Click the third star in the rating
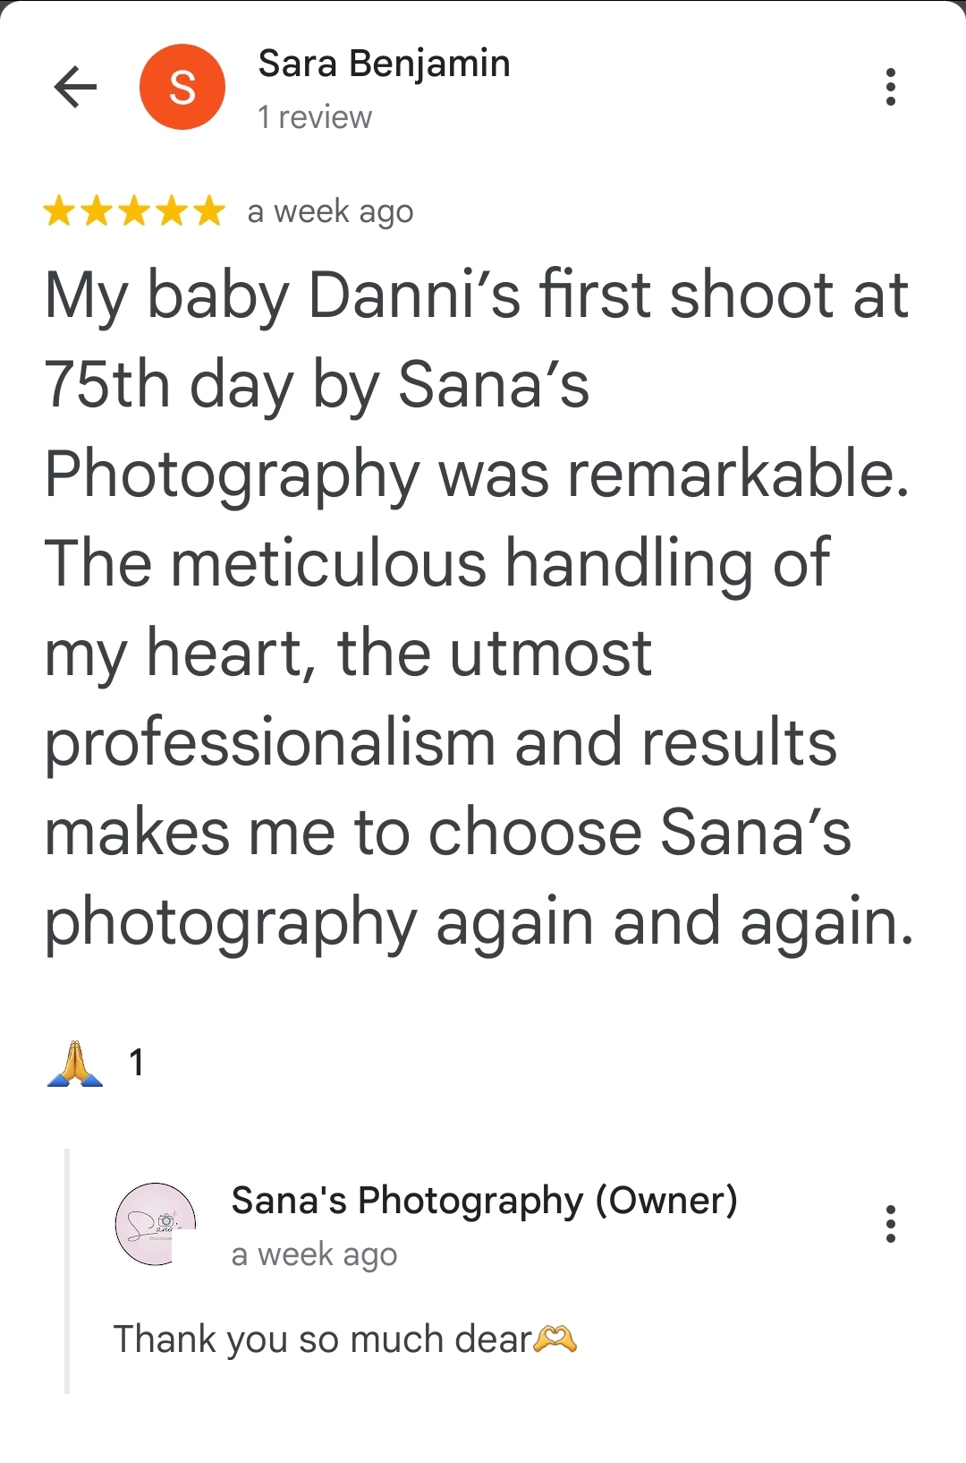Viewport: 966px width, 1463px height. point(134,211)
